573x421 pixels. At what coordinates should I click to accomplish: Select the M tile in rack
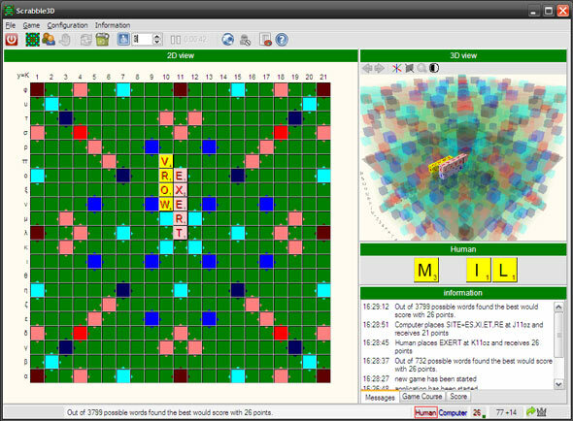(426, 271)
